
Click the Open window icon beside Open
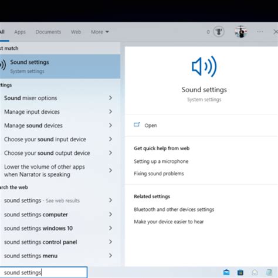click(137, 125)
